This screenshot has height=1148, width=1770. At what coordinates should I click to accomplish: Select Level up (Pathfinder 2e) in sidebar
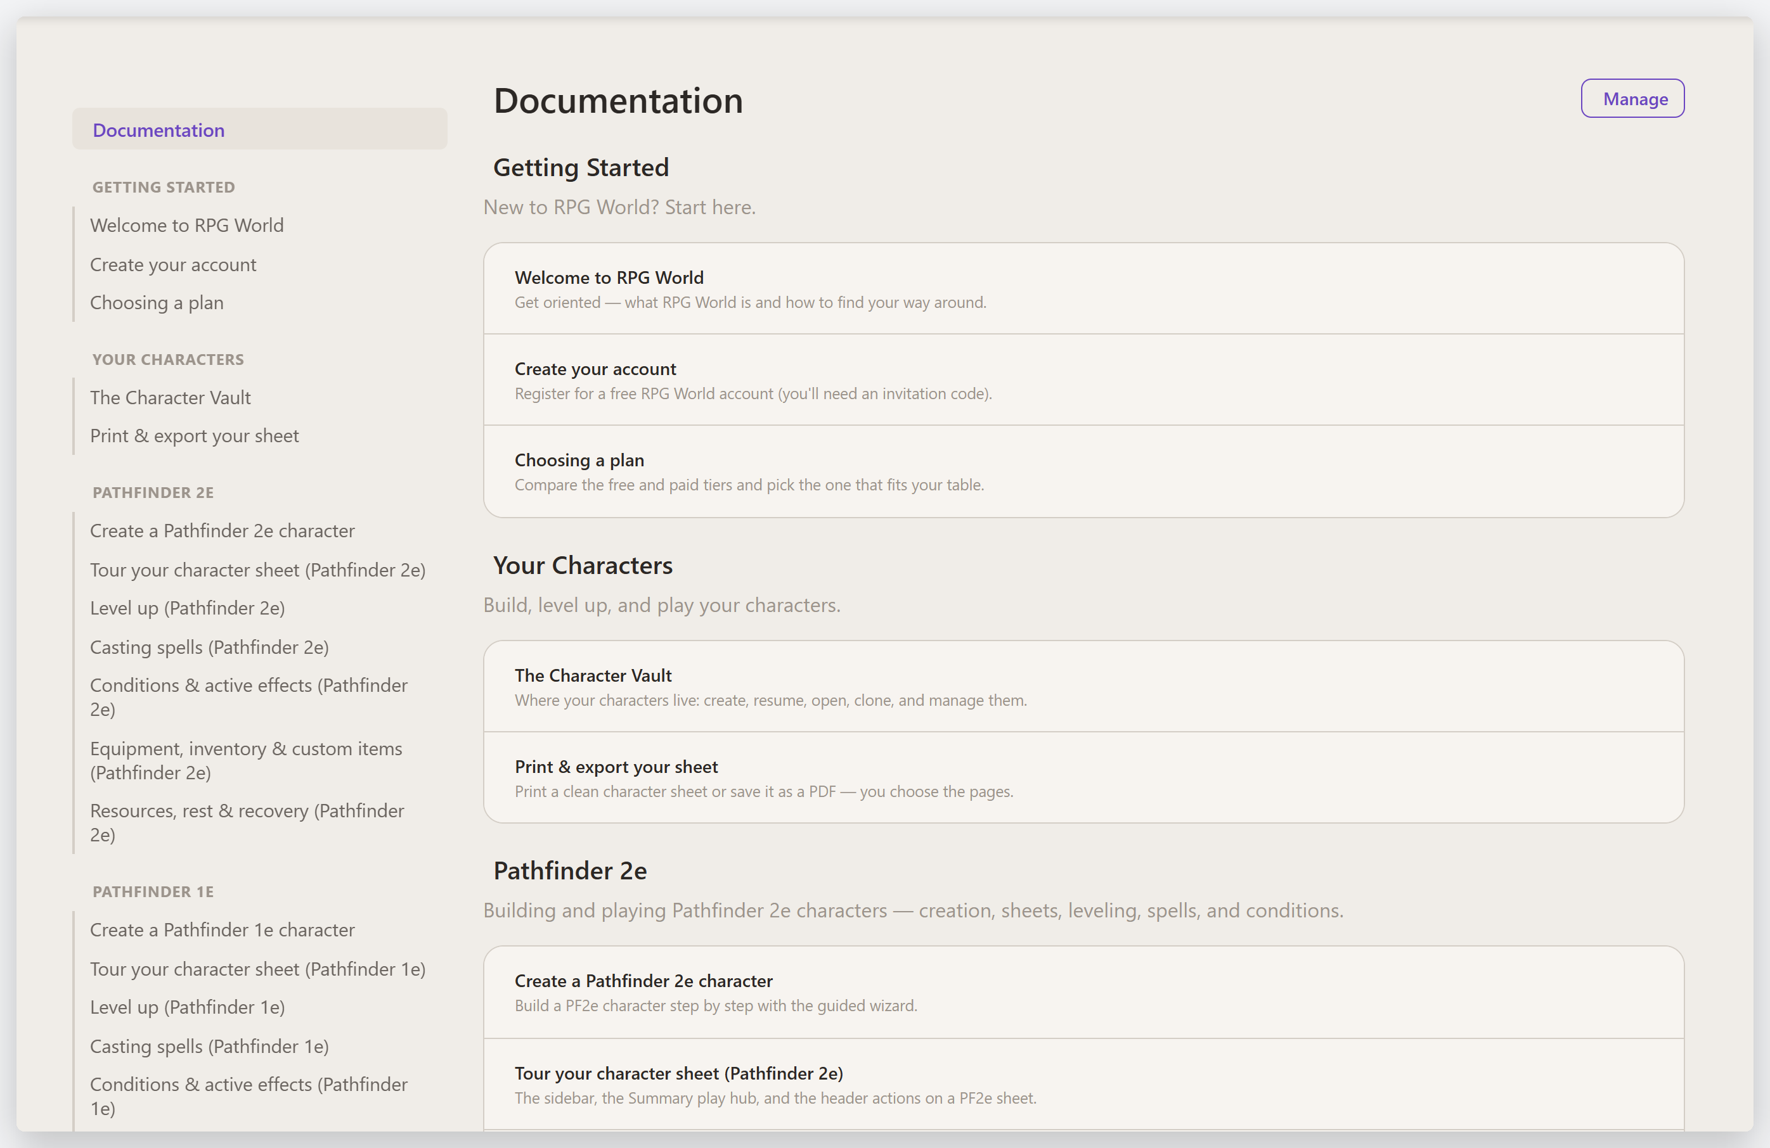coord(188,608)
